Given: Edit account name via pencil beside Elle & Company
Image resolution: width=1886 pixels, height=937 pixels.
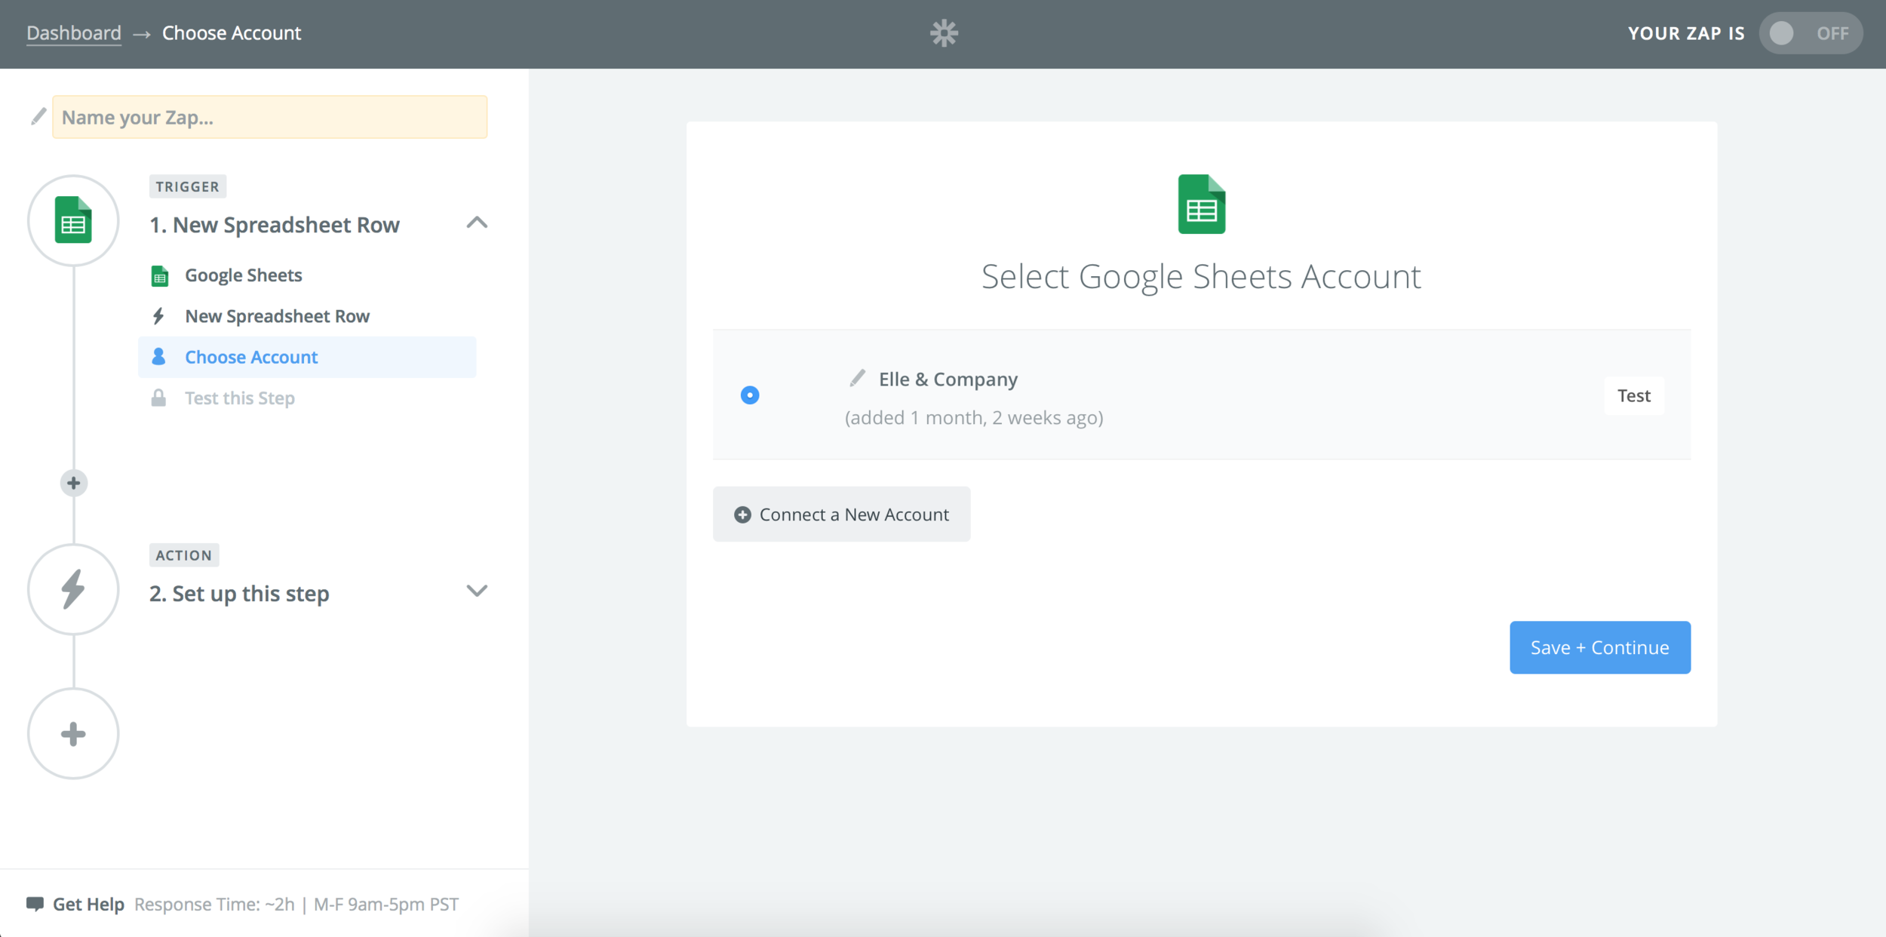Looking at the screenshot, I should click(x=857, y=378).
